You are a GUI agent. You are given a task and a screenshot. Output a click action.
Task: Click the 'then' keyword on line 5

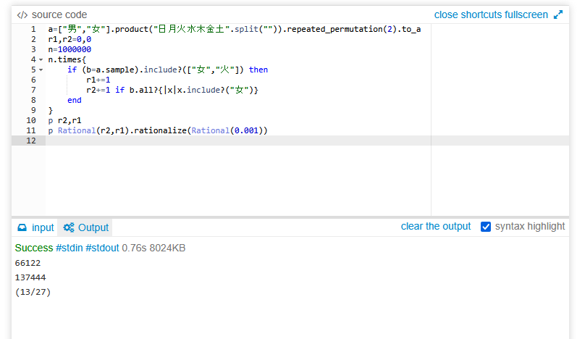click(x=258, y=70)
